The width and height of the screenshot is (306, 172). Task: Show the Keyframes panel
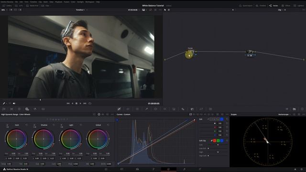pyautogui.click(x=287, y=109)
